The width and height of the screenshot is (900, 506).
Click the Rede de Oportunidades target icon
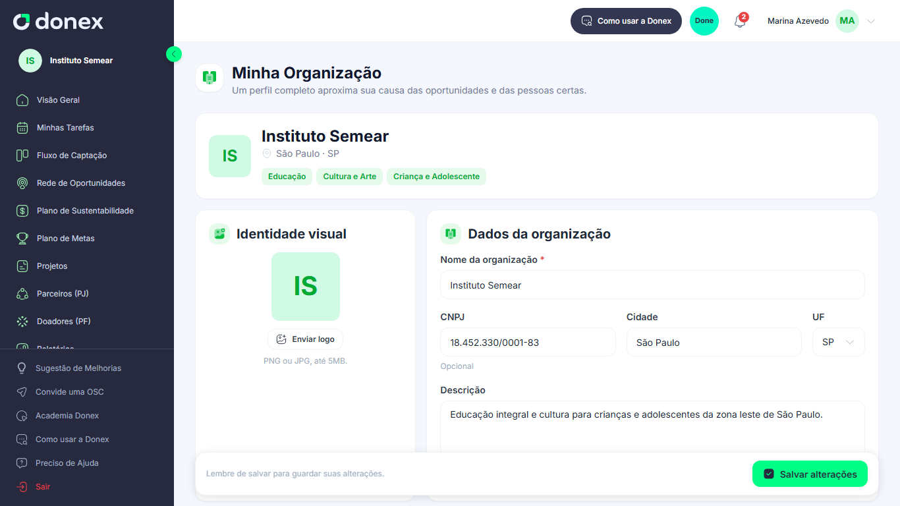[22, 183]
